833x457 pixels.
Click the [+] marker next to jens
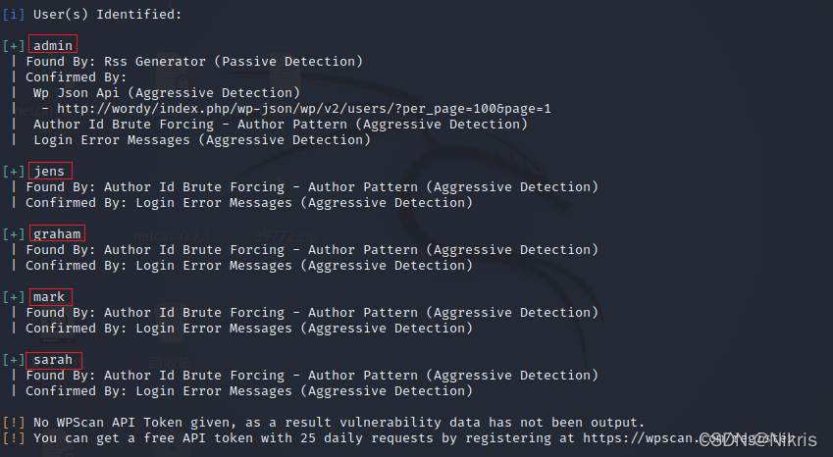(x=14, y=172)
